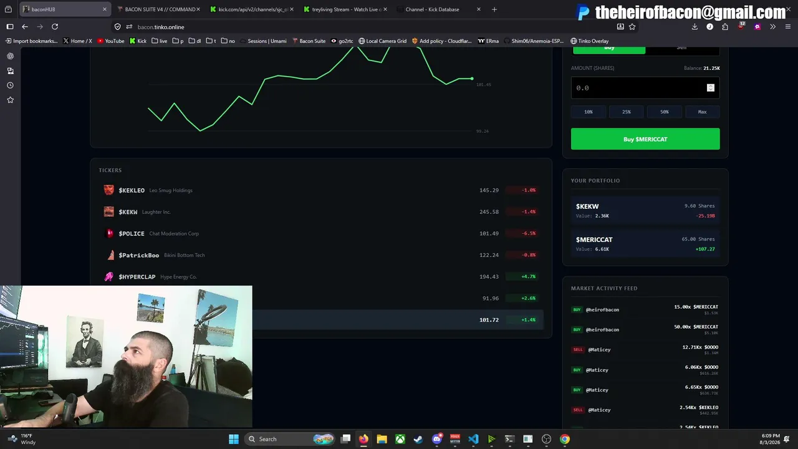The height and width of the screenshot is (449, 798).
Task: Set amount to 10% of balance
Action: 589,112
